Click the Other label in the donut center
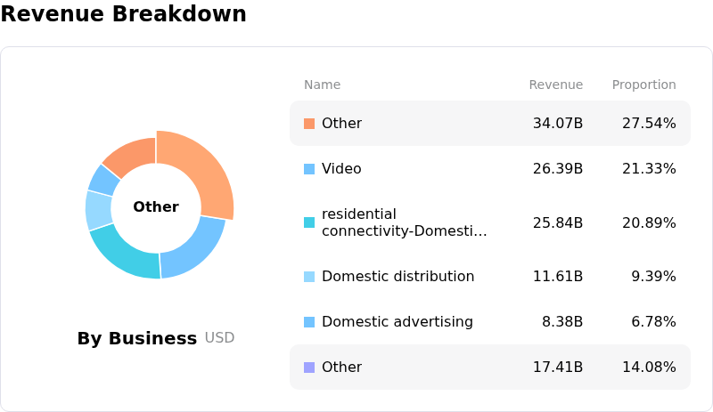713x412 pixels. 156,206
